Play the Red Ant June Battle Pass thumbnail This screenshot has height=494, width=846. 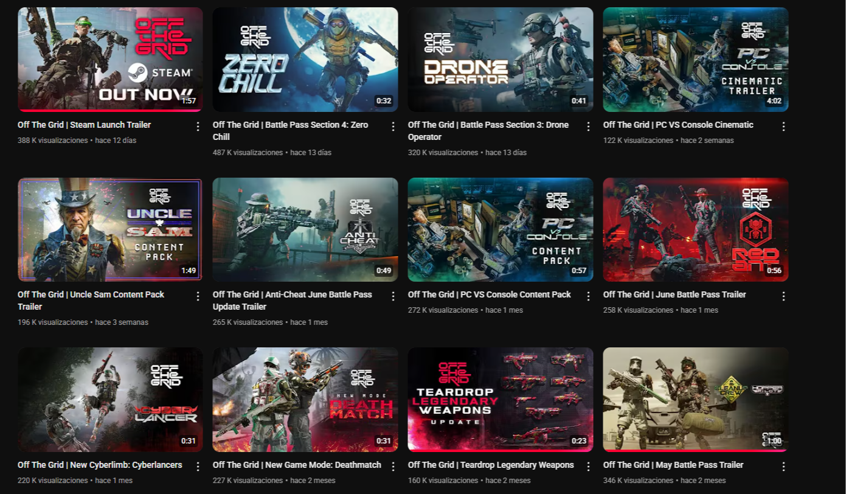click(x=696, y=229)
